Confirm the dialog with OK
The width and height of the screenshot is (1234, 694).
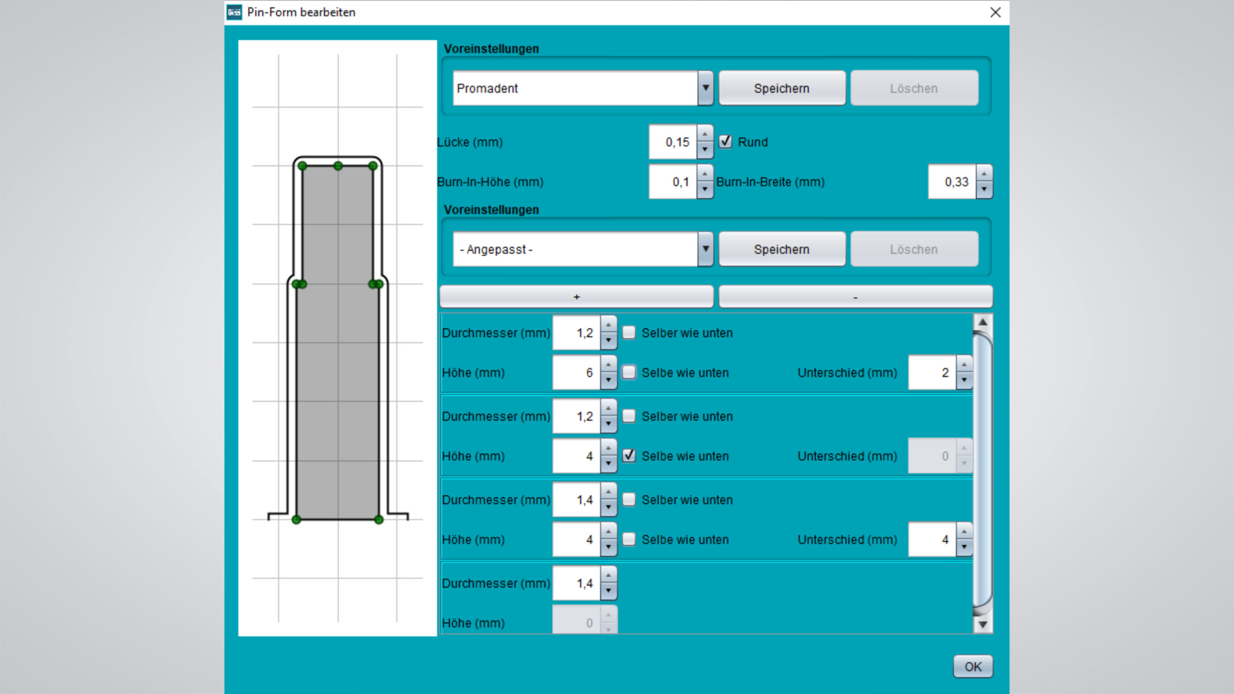973,667
